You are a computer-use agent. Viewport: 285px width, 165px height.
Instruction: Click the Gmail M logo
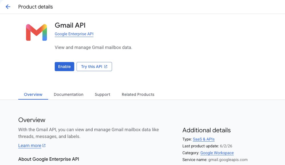pos(36,32)
